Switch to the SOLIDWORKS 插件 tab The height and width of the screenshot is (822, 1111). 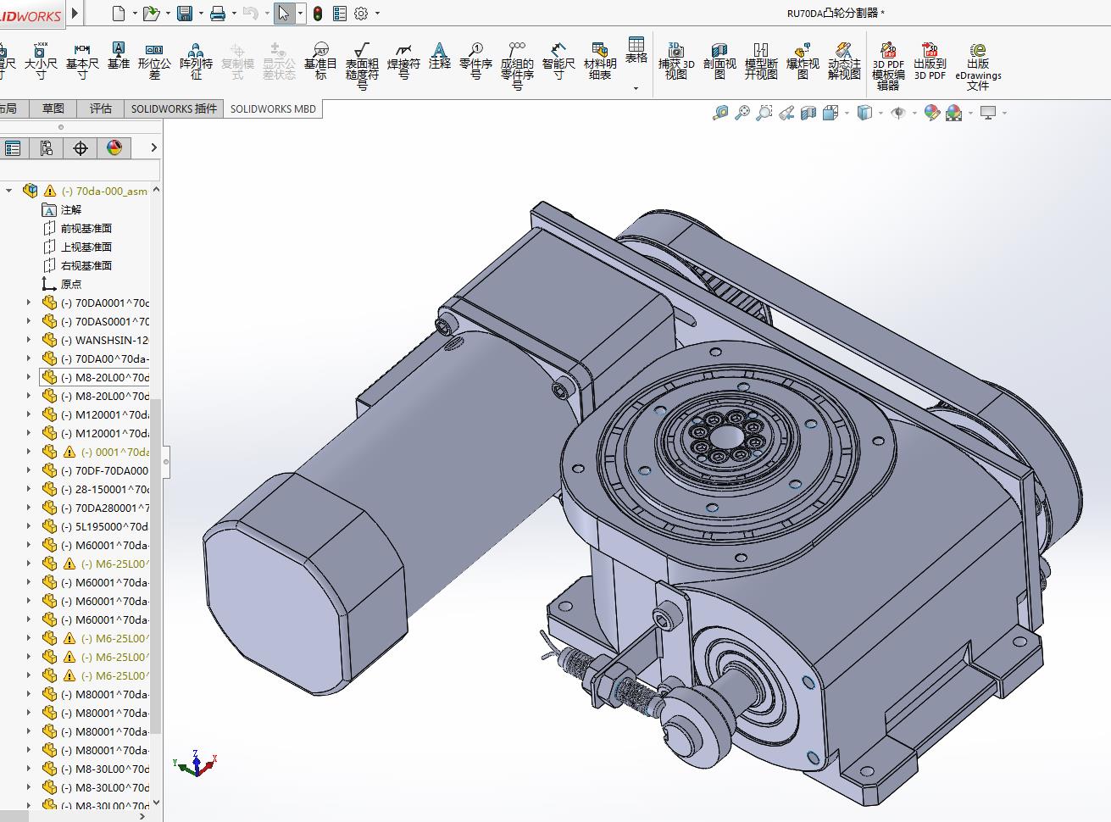click(x=174, y=108)
